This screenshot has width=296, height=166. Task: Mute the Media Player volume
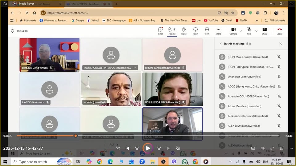262,148
